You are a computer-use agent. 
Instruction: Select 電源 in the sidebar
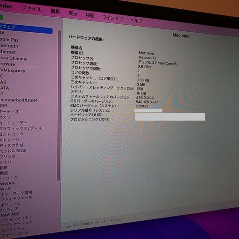pos(4,173)
